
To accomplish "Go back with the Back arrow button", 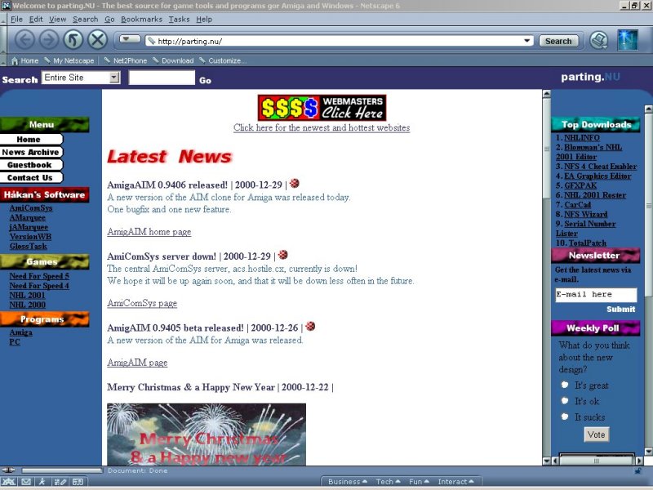I will pyautogui.click(x=24, y=40).
